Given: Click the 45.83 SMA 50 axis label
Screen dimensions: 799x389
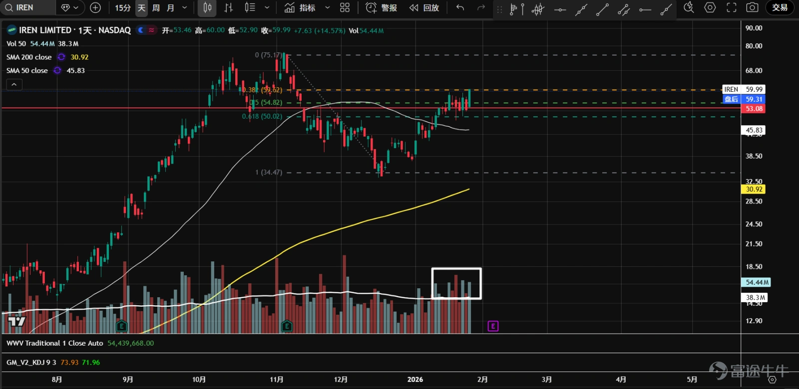Looking at the screenshot, I should (x=754, y=130).
